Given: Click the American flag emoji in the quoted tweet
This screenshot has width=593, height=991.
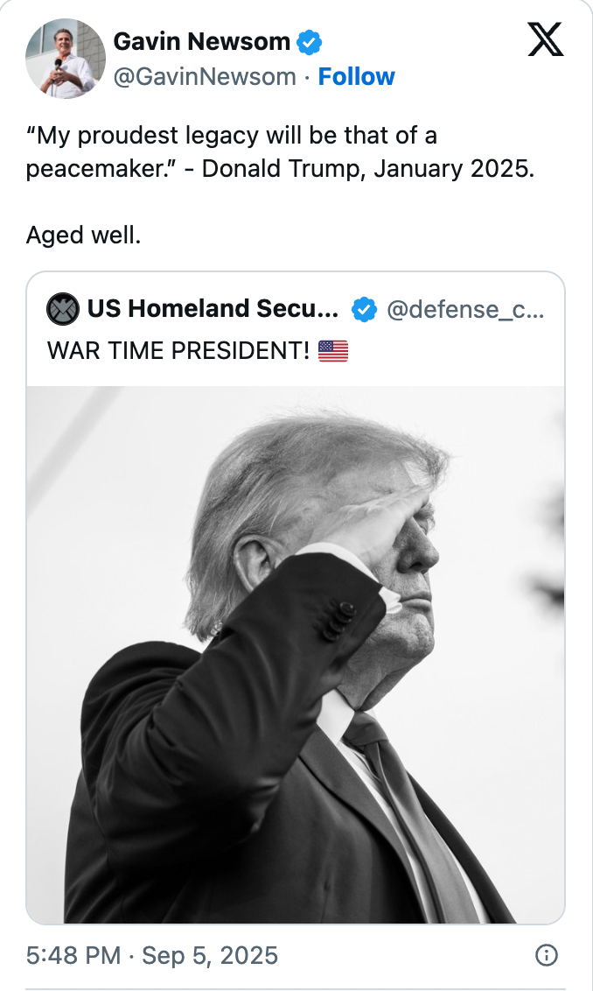Looking at the screenshot, I should coord(333,351).
